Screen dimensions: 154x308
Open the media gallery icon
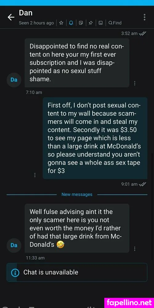click(x=100, y=23)
